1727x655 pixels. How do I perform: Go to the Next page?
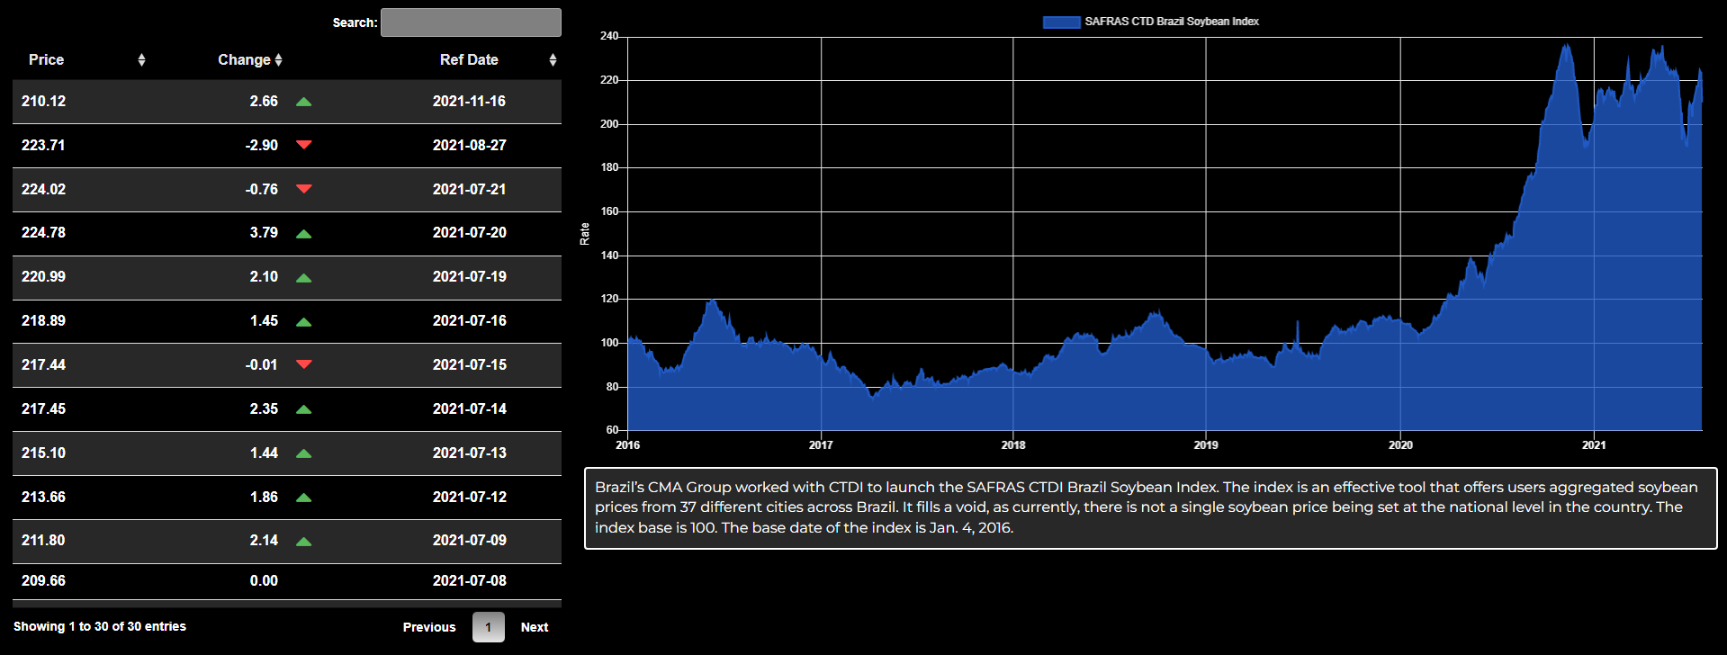(x=535, y=627)
